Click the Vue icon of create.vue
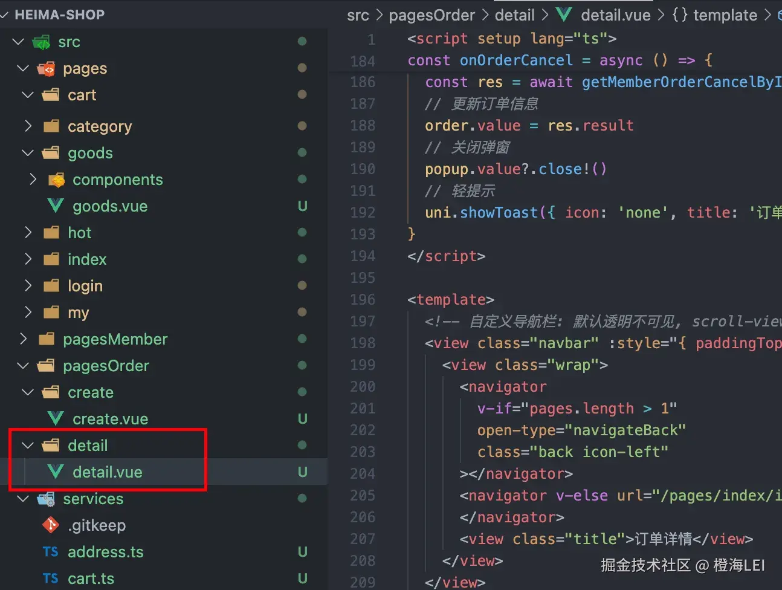Viewport: 782px width, 590px height. click(x=56, y=418)
